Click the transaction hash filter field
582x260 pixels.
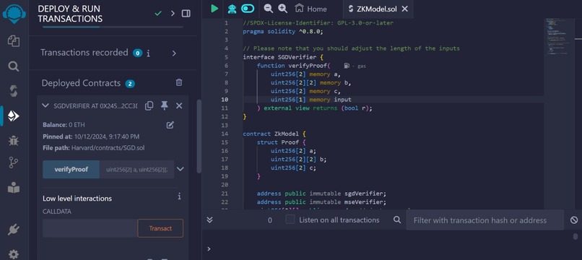[x=485, y=220]
